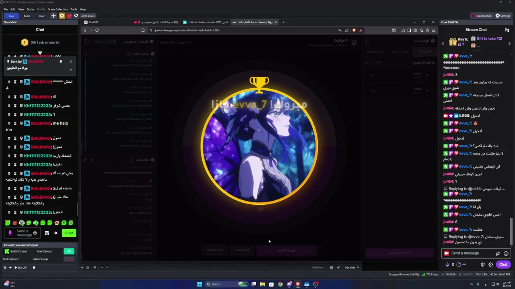
Task: Click green Chat send button on Kick
Action: [69, 233]
